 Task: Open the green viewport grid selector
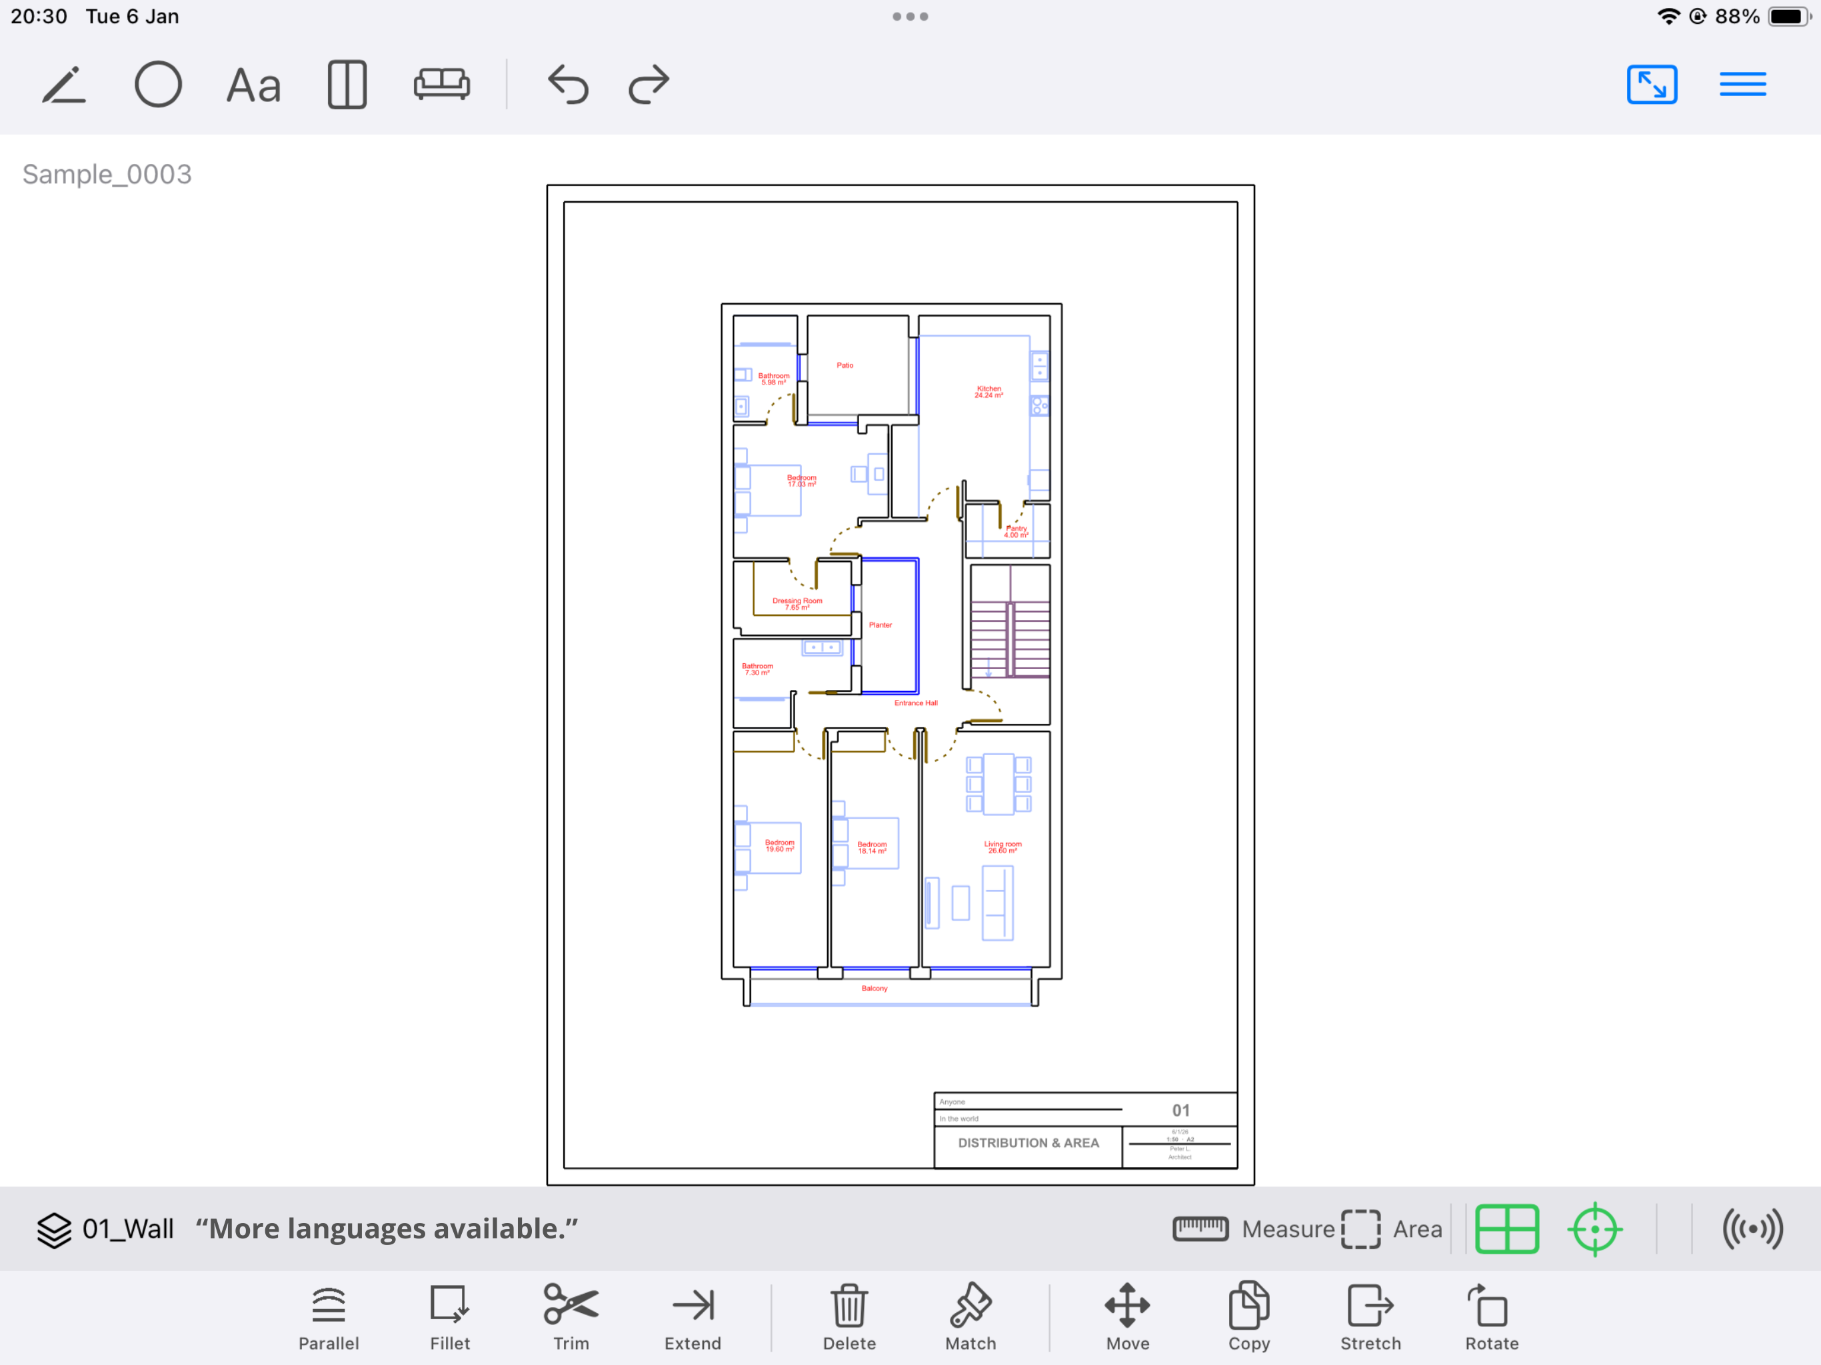[x=1507, y=1228]
